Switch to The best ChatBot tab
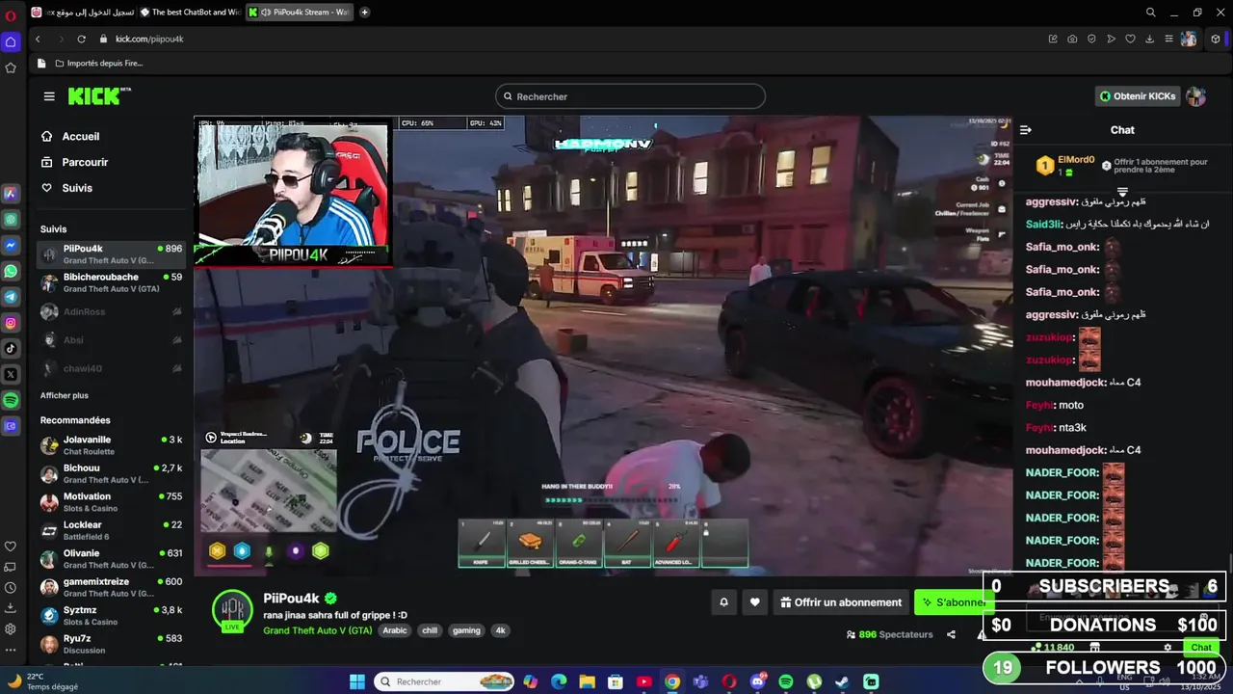The image size is (1233, 694). click(189, 13)
